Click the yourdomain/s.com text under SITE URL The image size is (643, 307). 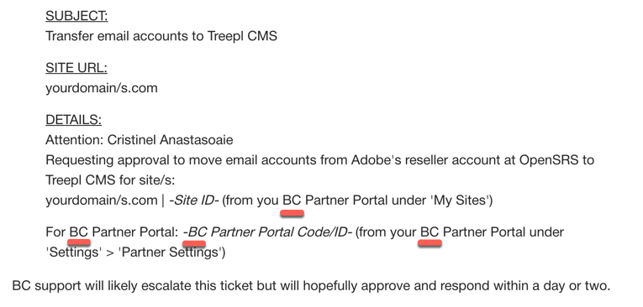[102, 88]
